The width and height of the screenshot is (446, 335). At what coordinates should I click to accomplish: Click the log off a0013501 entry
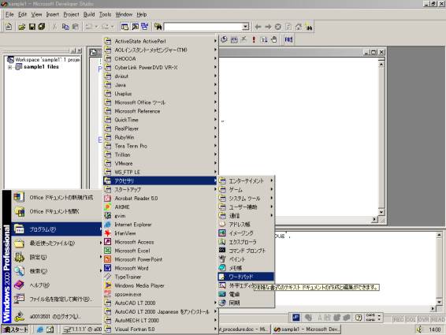57,316
